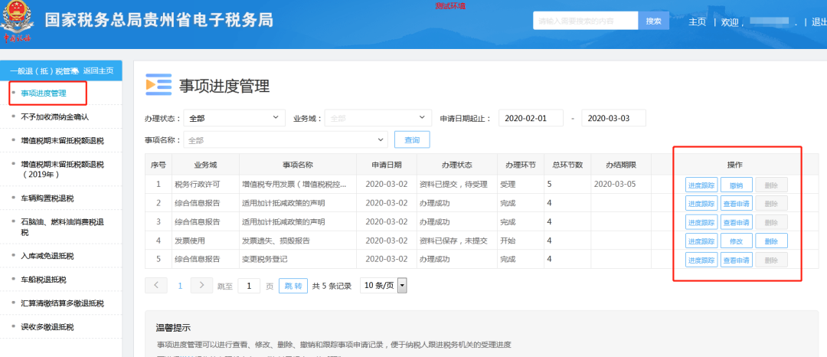The image size is (827, 357).
Task: Click the 申请日期 column header
Action: pyautogui.click(x=387, y=165)
